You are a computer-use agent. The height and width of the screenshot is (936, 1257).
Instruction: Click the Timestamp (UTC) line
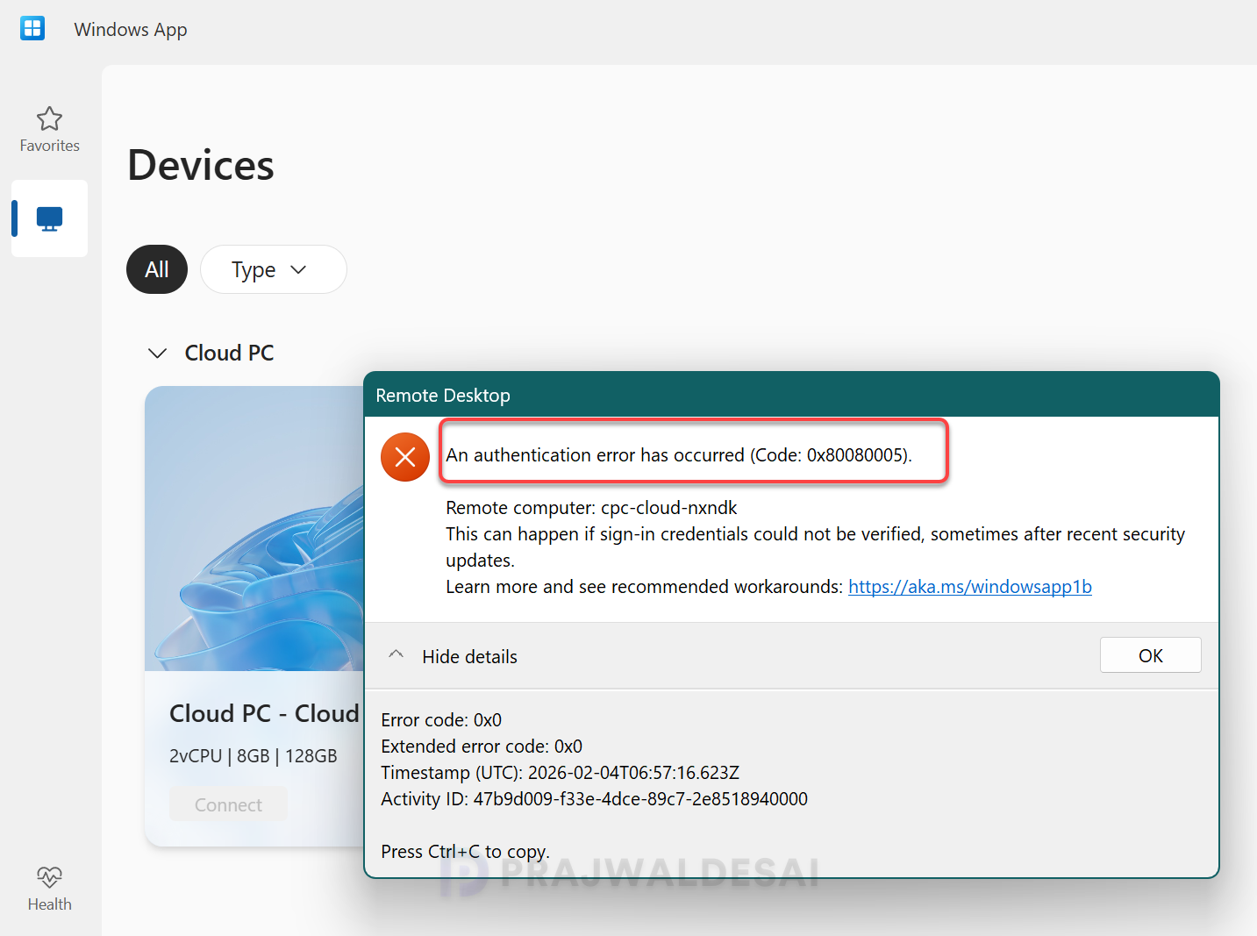[x=561, y=773]
